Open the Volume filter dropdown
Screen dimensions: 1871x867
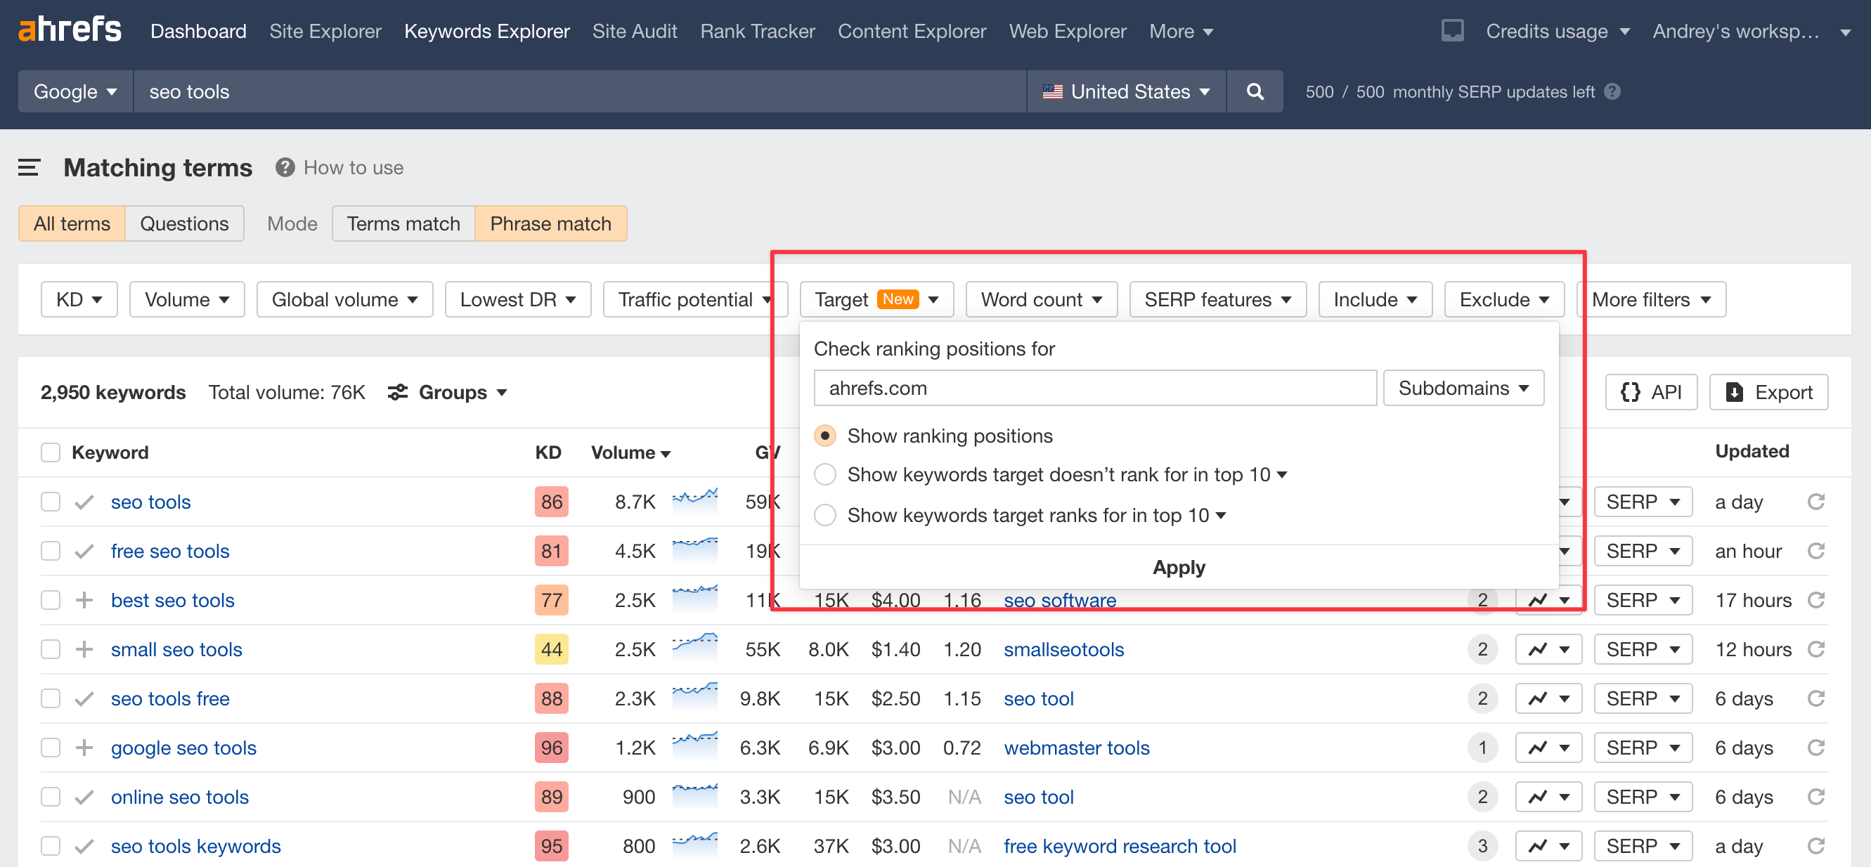point(187,299)
